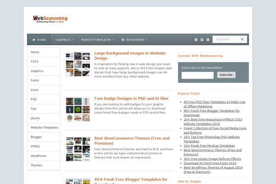Open the Twitter social icon
The image size is (276, 184).
tap(202, 40)
